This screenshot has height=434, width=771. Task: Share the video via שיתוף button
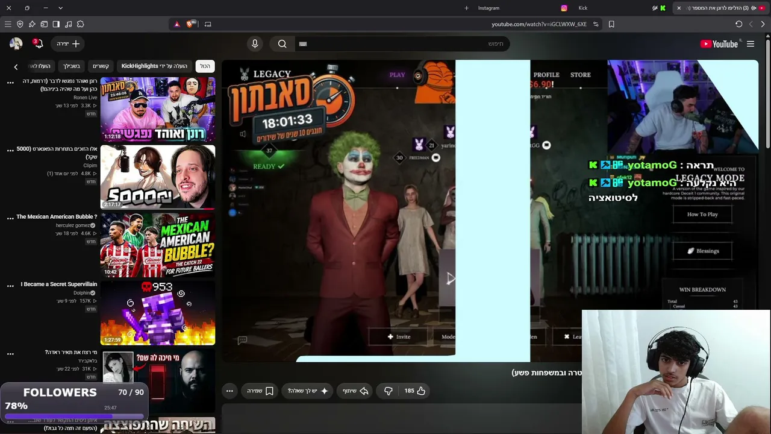coord(355,391)
